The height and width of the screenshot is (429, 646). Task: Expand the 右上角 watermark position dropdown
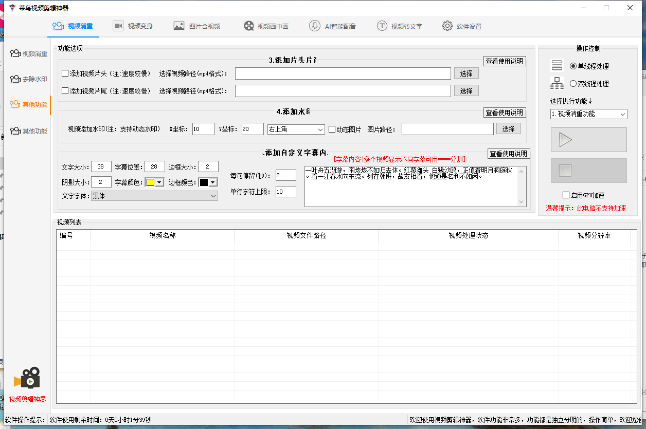(296, 129)
